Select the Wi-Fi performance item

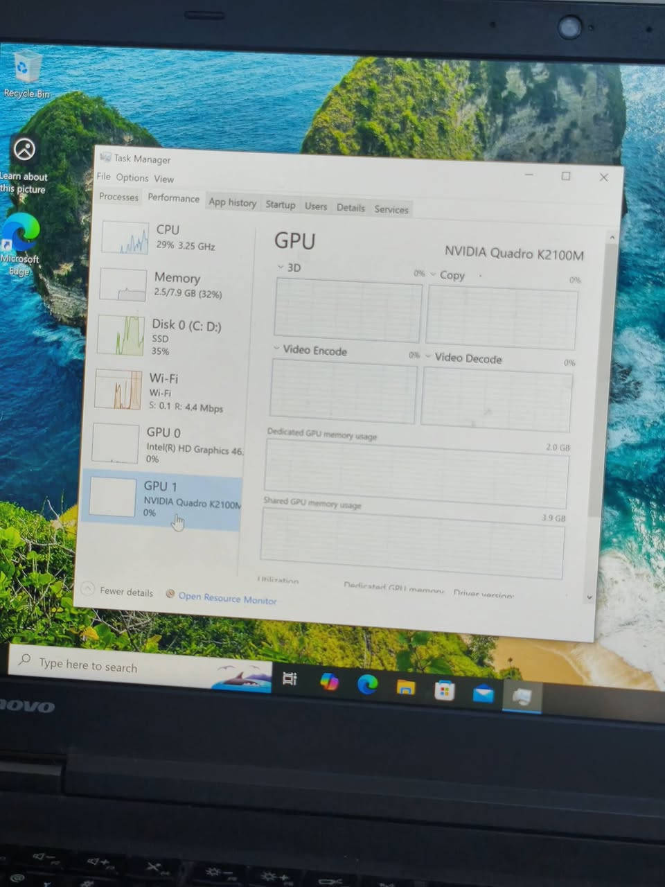[x=167, y=391]
